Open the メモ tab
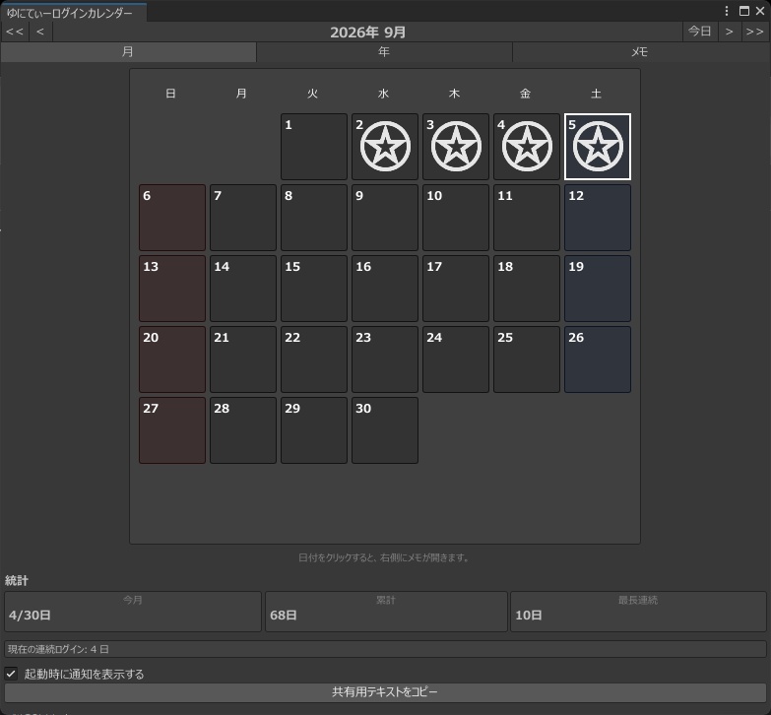This screenshot has width=771, height=715. click(640, 51)
